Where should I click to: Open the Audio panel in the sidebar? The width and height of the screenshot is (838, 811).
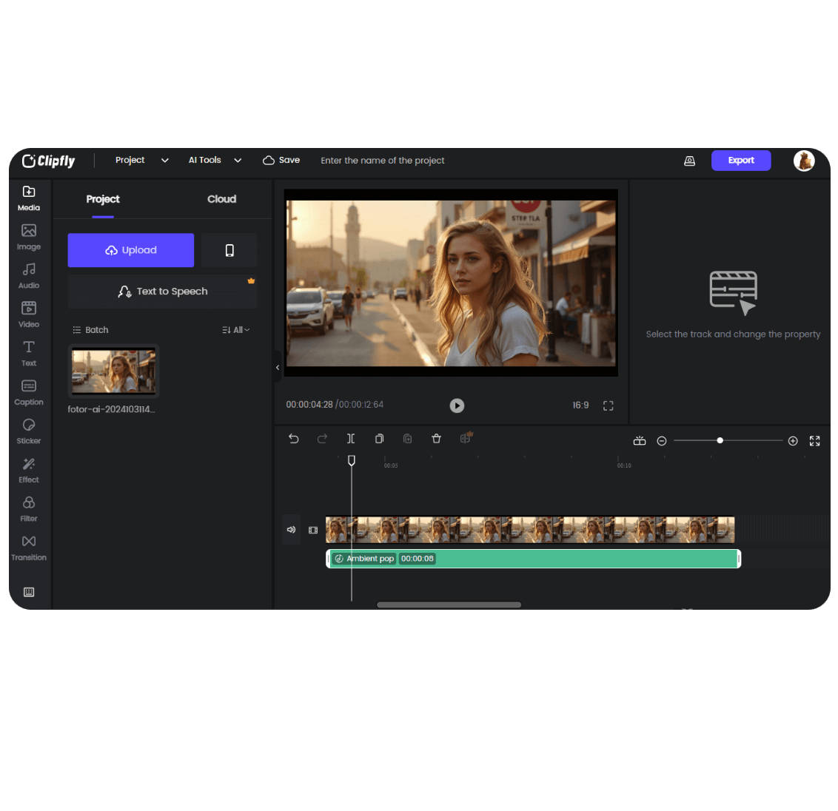[x=28, y=274]
